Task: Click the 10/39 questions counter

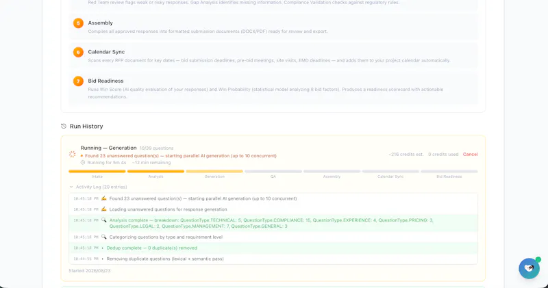Action: point(157,148)
